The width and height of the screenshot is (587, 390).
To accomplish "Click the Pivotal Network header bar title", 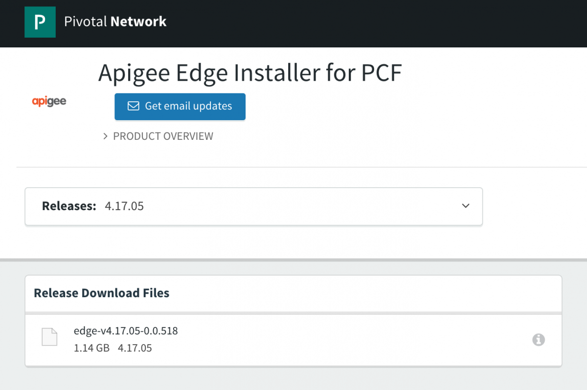I will (116, 22).
